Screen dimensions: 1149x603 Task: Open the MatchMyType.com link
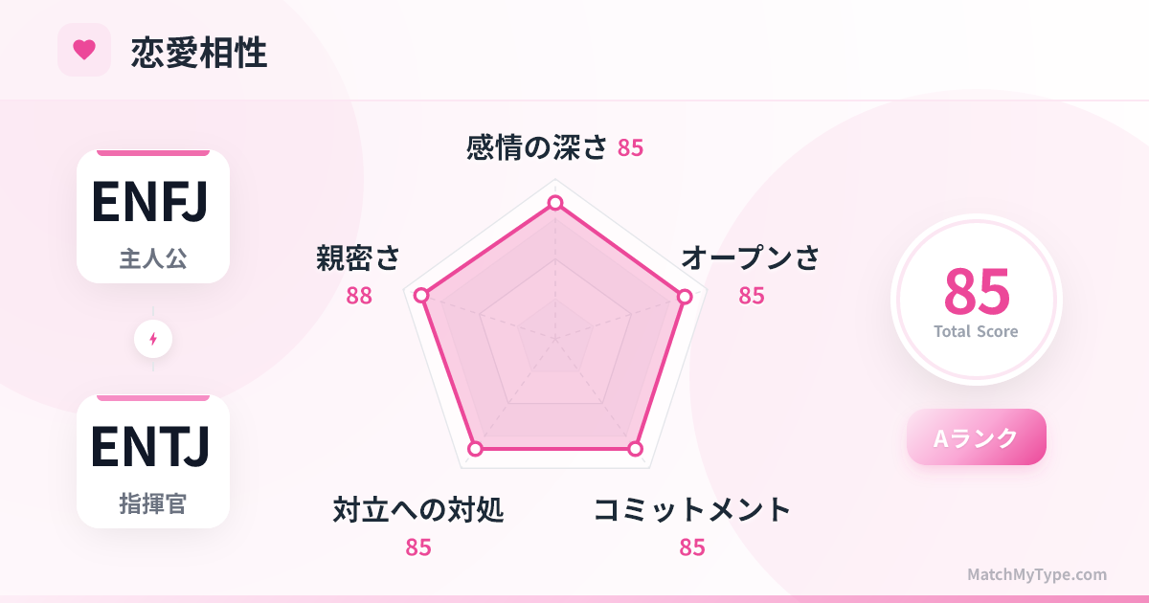(1036, 575)
